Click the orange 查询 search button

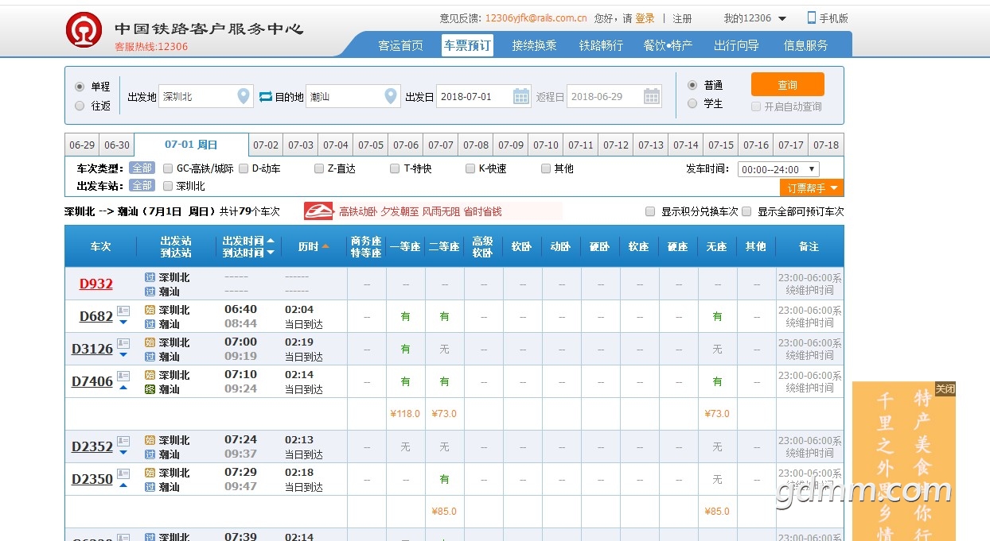pos(787,85)
